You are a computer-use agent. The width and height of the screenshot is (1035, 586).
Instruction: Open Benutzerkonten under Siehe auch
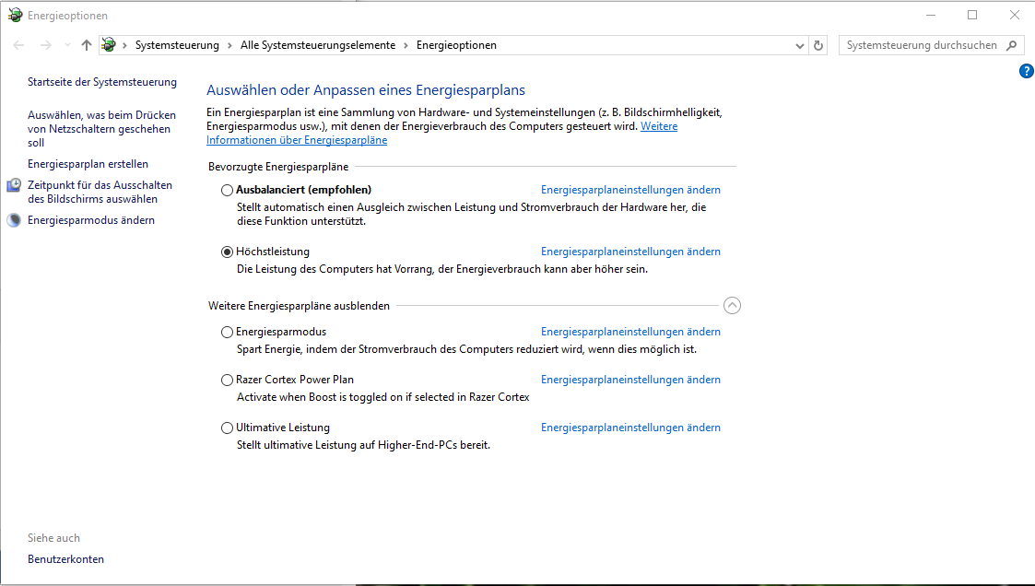click(x=66, y=559)
